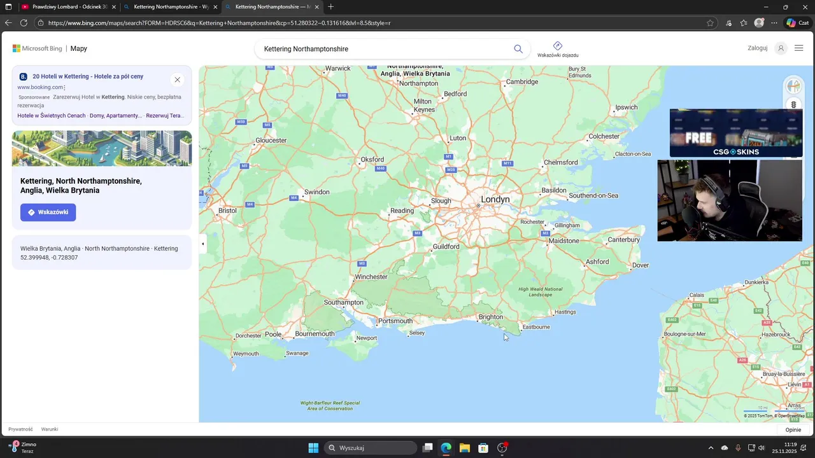
Task: Open the Bing Maps hamburger menu
Action: [799, 48]
